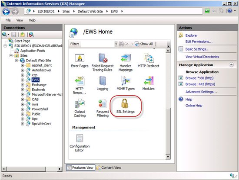Select the Start Page tree item
This screenshot has height=180, width=239.
[22, 41]
